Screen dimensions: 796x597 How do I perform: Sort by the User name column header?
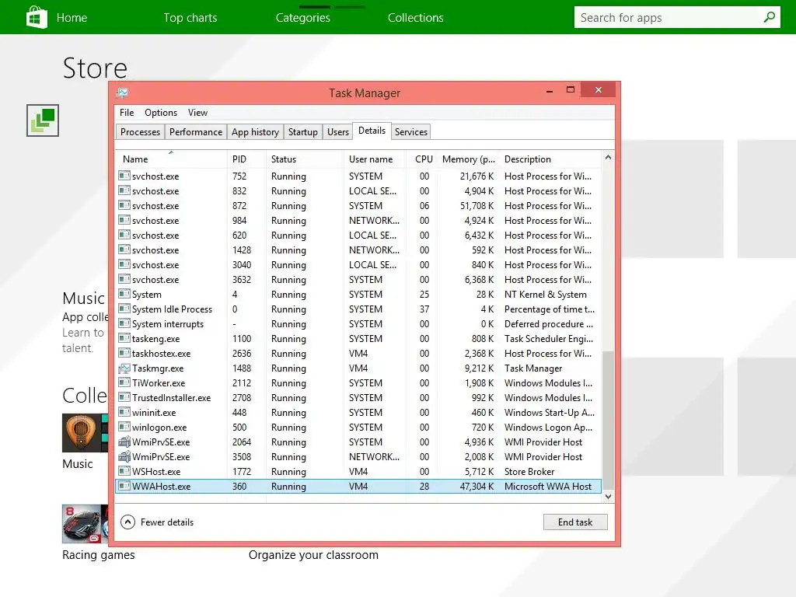point(375,159)
